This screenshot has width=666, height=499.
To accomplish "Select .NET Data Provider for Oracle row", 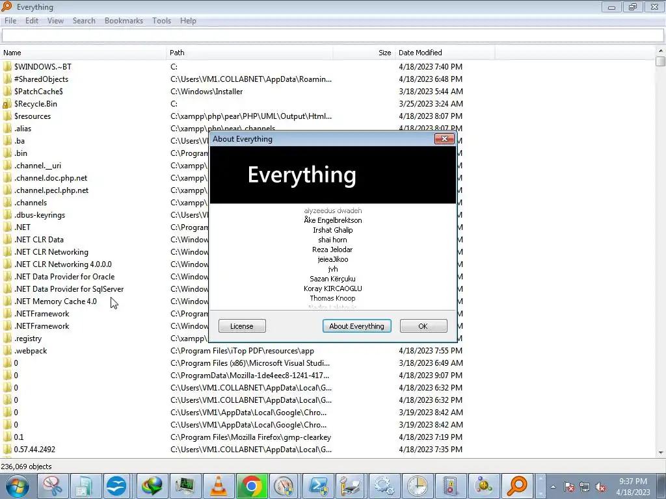I will tap(64, 276).
